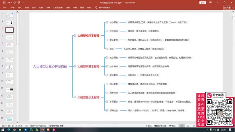Image resolution: width=235 pixels, height=132 pixels.
Task: Switch to Normal view icon
Action: click(x=182, y=126)
